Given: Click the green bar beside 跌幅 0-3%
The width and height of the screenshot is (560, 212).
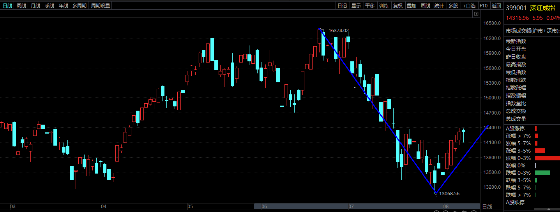Looking at the screenshot, I should [542, 173].
